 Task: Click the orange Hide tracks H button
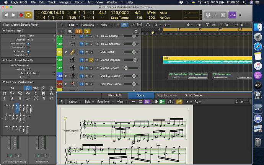[79, 31]
